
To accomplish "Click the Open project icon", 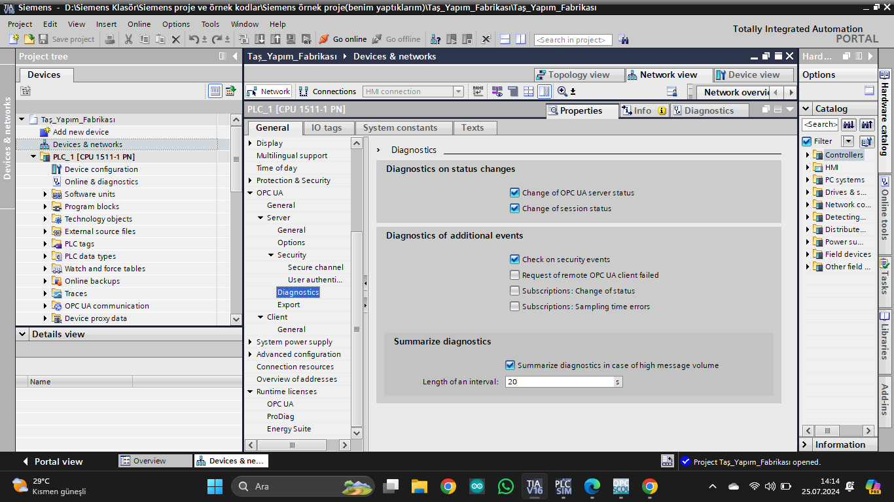I will point(29,39).
